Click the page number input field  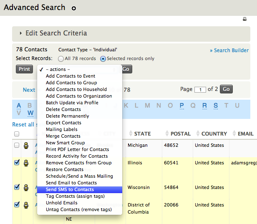(x=200, y=90)
